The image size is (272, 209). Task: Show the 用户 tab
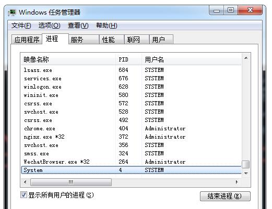pos(161,40)
